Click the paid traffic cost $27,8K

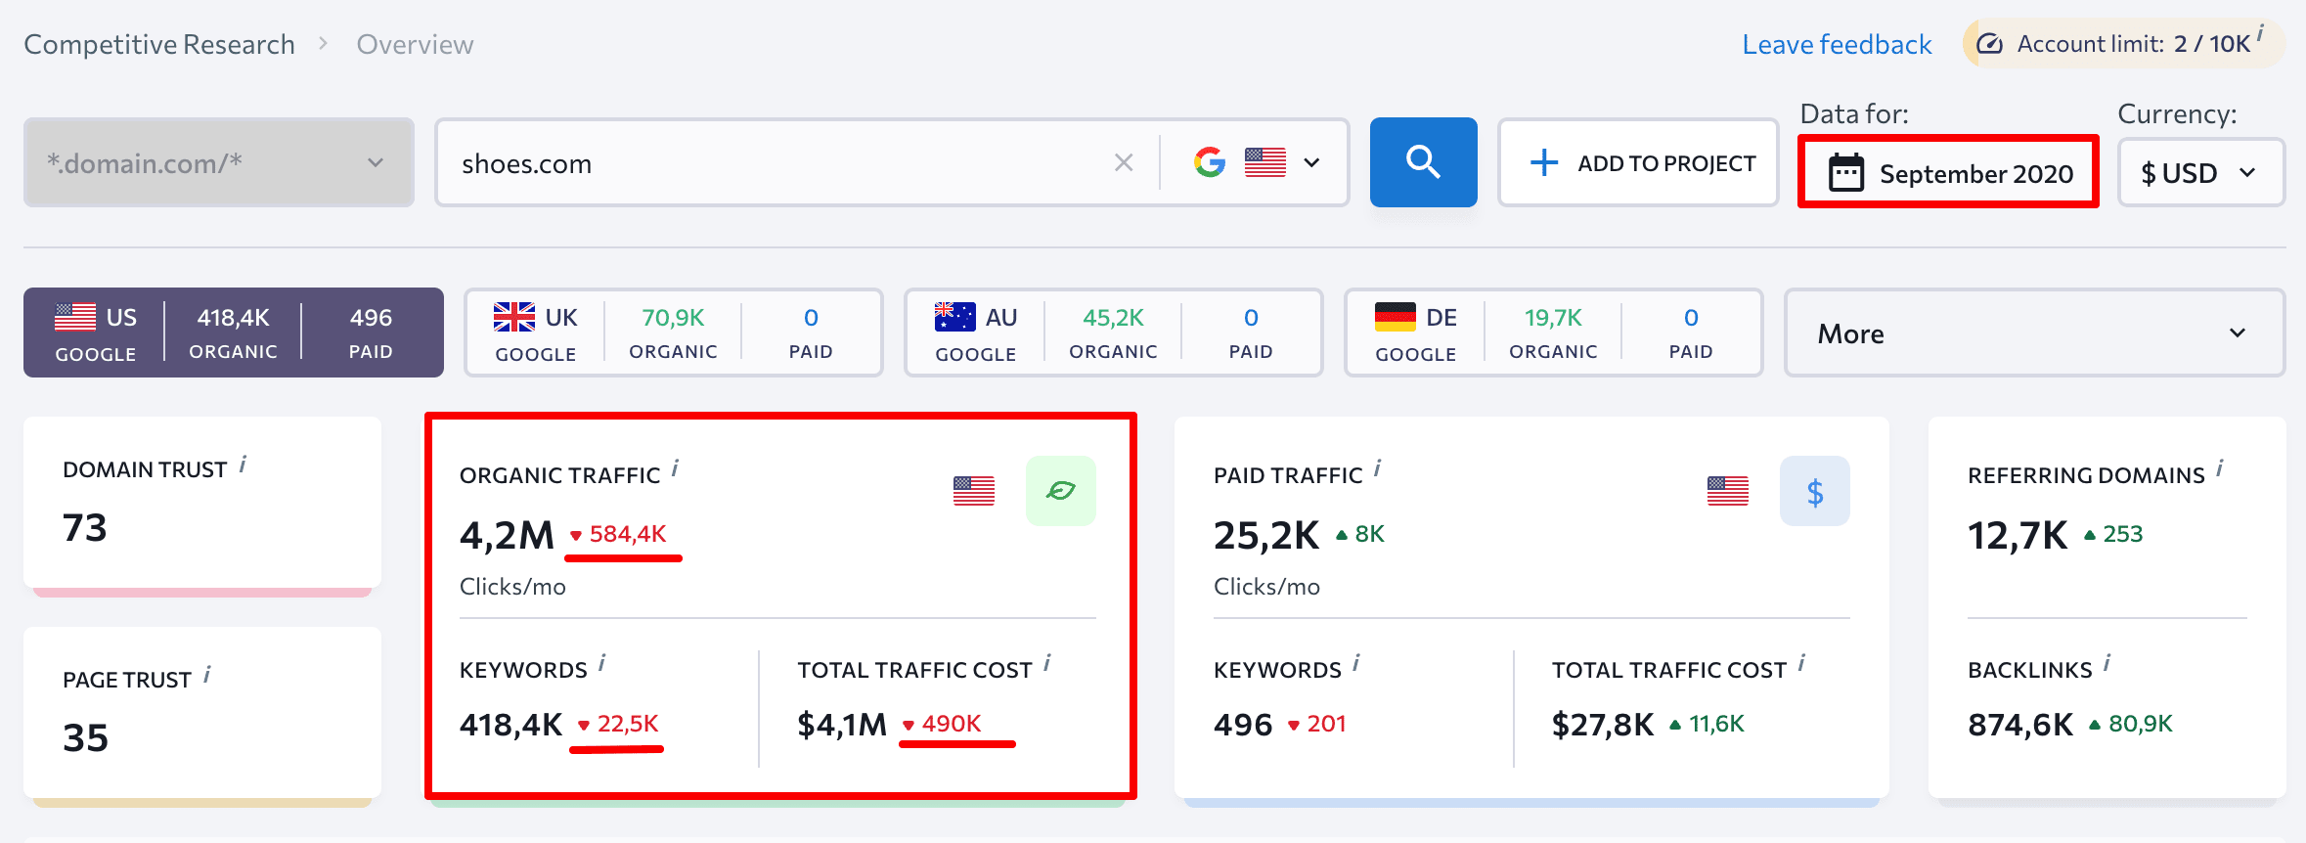pos(1603,725)
